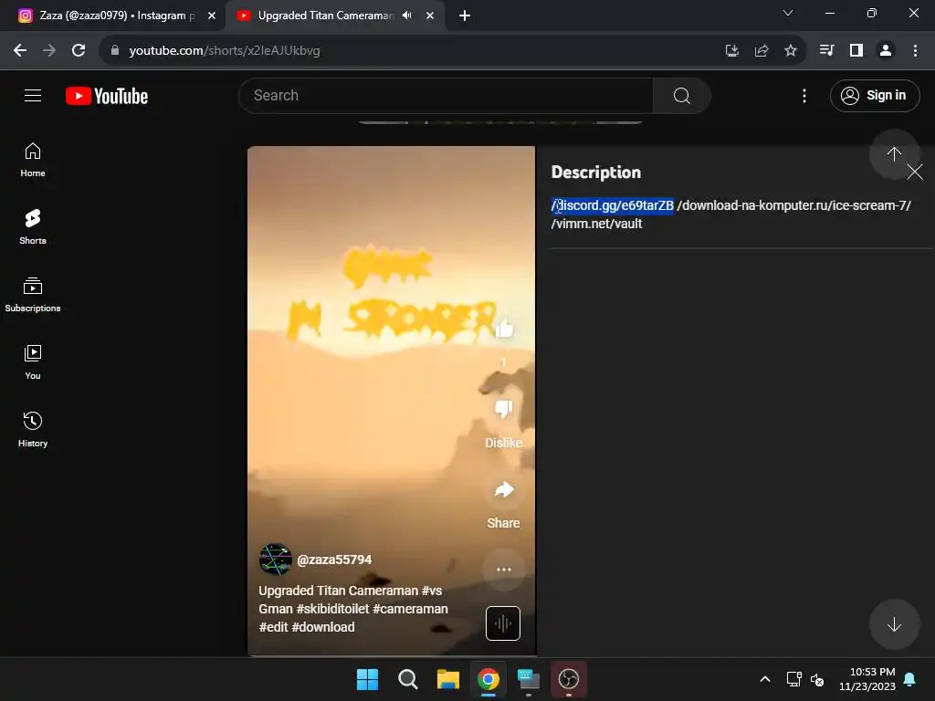Open History in the sidebar
The image size is (935, 701).
[x=33, y=430]
